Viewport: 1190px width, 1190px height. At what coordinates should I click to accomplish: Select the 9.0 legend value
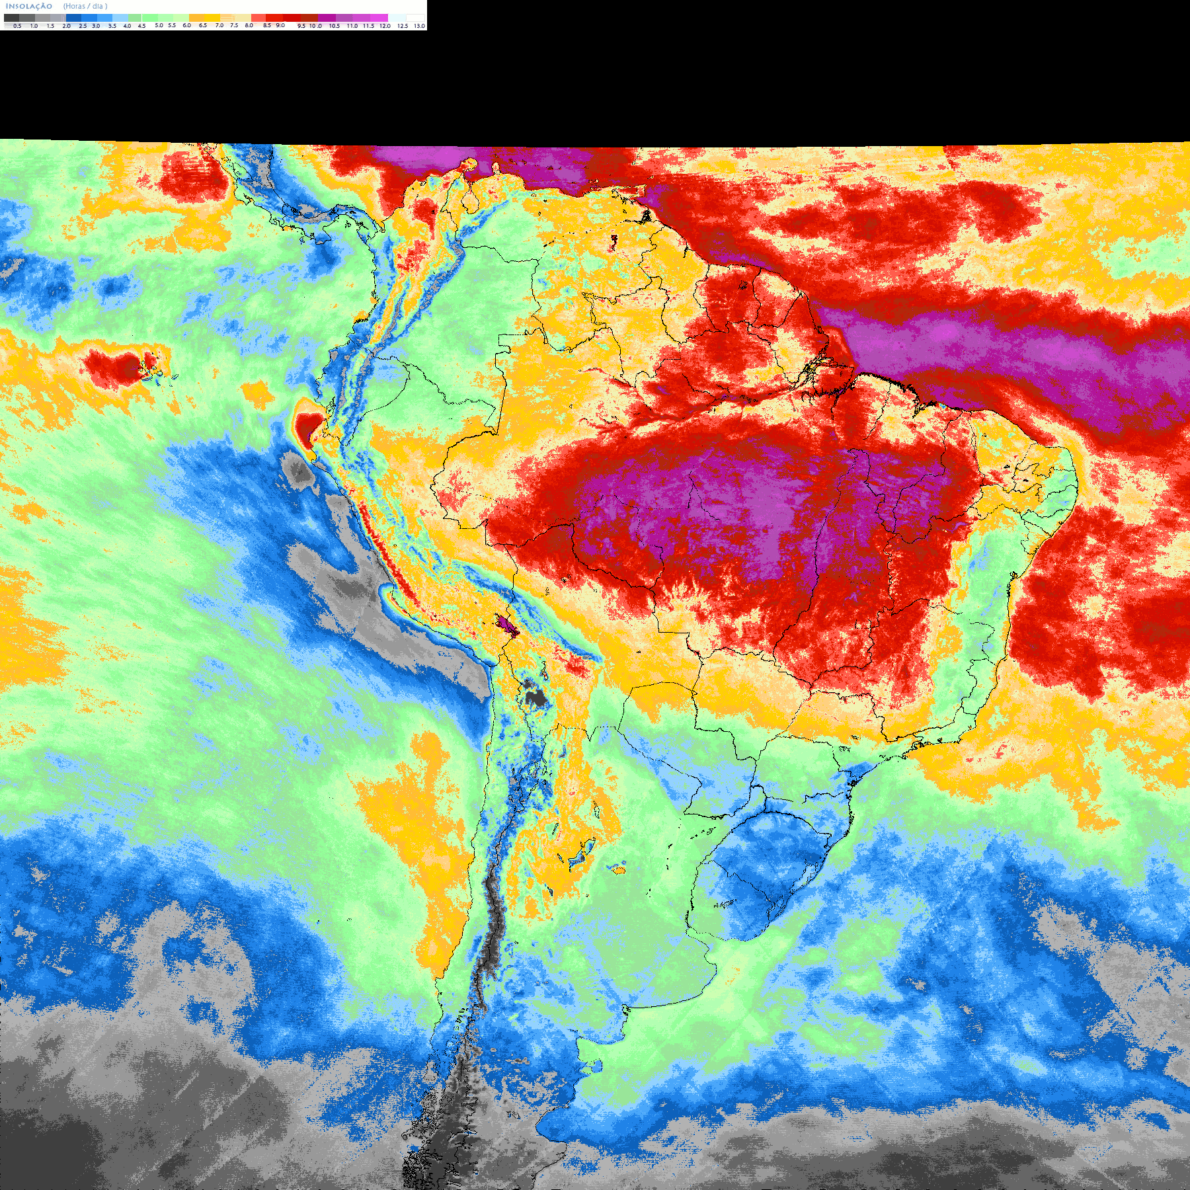pos(280,25)
